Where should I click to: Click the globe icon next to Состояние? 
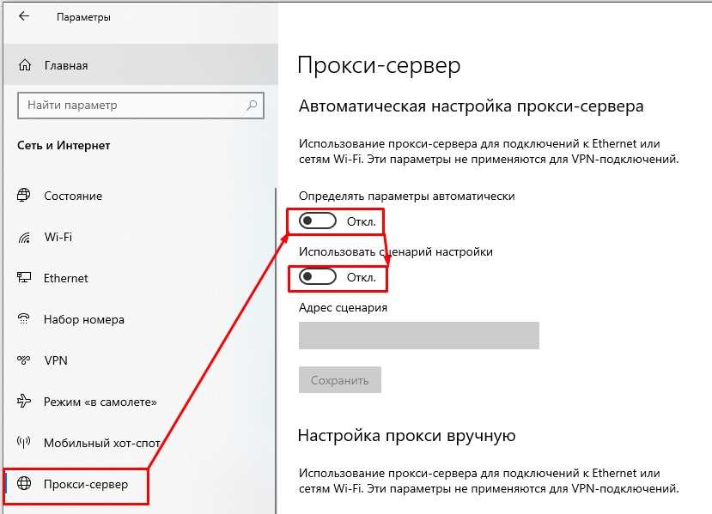pos(23,195)
